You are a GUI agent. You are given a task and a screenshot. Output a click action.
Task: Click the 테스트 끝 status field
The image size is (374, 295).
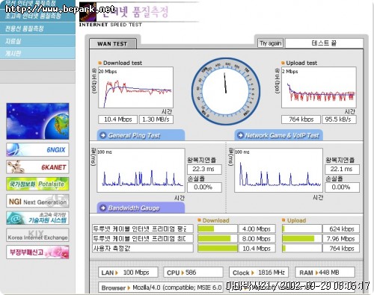click(x=324, y=43)
